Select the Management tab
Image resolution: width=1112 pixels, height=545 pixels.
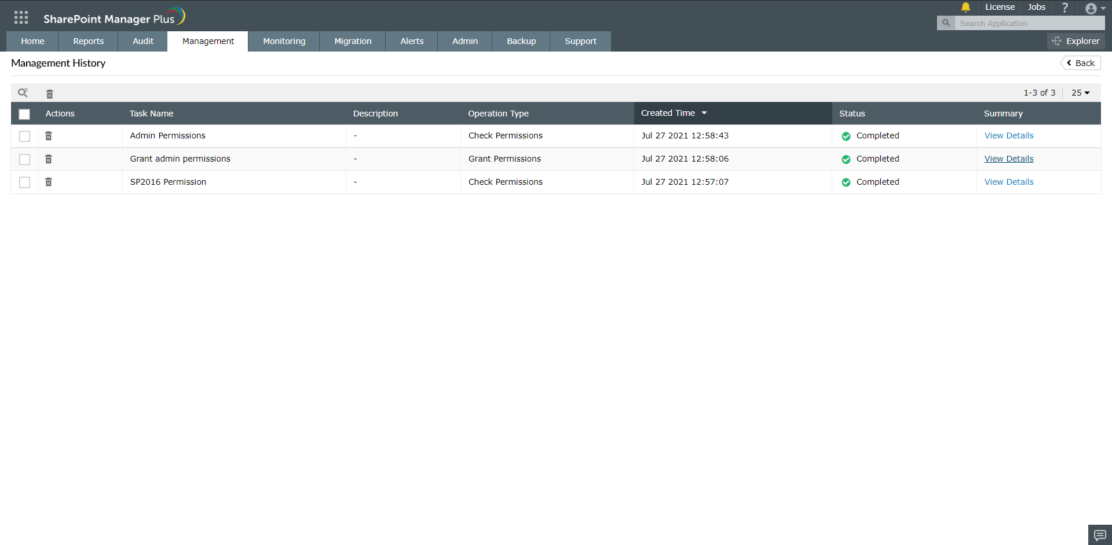(x=208, y=41)
